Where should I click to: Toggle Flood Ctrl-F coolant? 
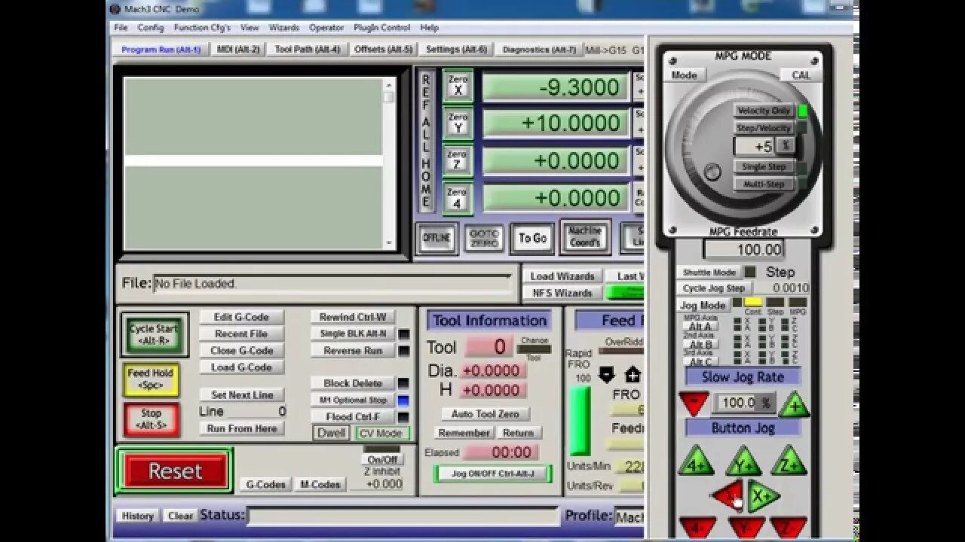353,416
